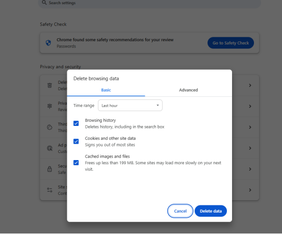Click the Delete browsing data dialog title
This screenshot has width=282, height=234.
(96, 79)
